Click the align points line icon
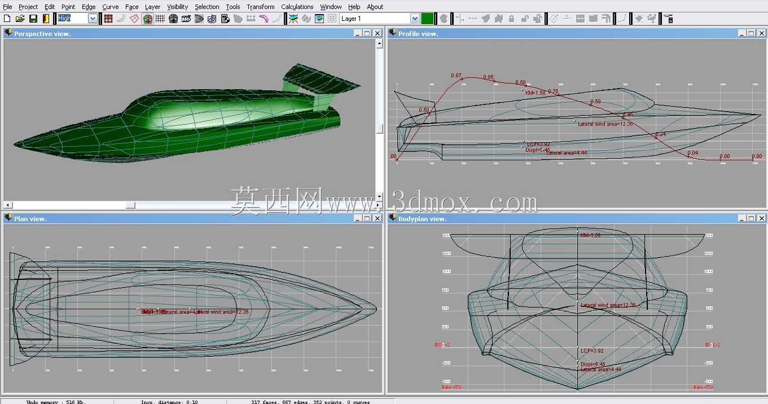 [x=472, y=19]
